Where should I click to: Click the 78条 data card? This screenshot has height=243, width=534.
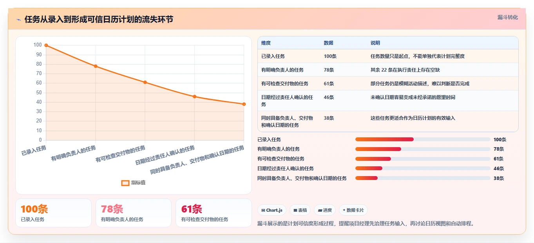coord(134,213)
